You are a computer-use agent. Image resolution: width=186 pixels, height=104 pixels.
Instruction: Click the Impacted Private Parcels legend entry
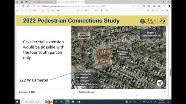pos(86,84)
